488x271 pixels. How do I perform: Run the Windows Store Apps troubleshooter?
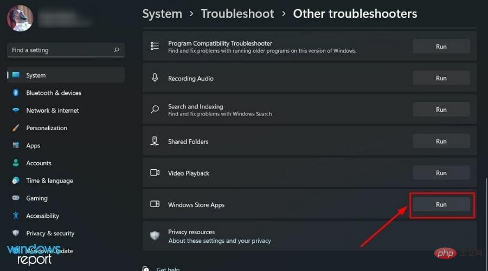[441, 205]
